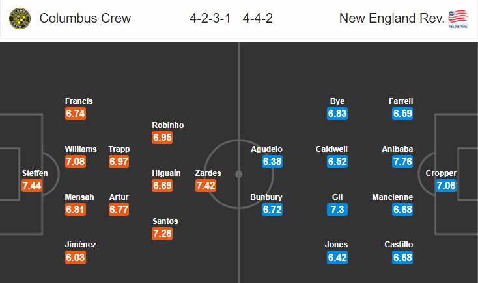Click Zardes's 7.42 rating badge

click(x=206, y=186)
